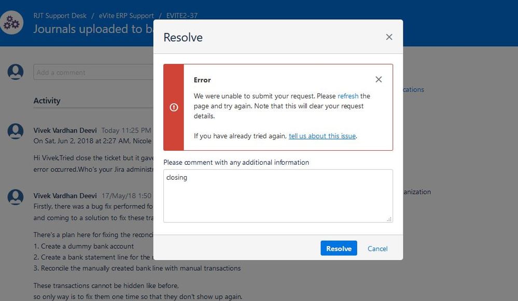
Task: Follow the tell us about this issue link
Action: tap(321, 136)
